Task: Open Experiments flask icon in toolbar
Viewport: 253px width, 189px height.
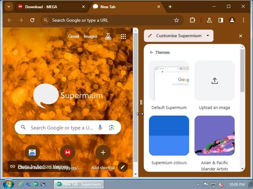Action: point(209,20)
